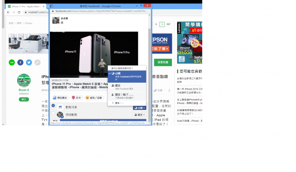Go to page 5
The width and height of the screenshot is (296, 172).
point(156,24)
